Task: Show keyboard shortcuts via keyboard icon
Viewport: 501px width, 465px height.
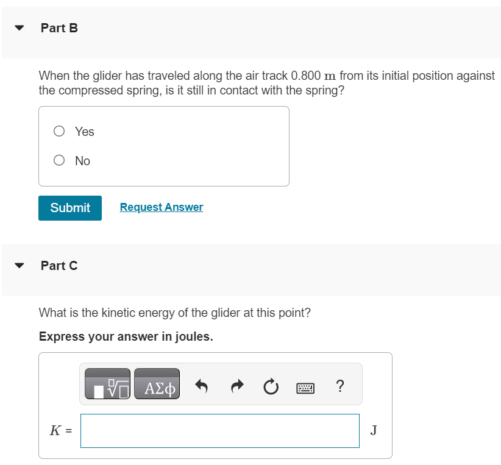Action: 305,388
